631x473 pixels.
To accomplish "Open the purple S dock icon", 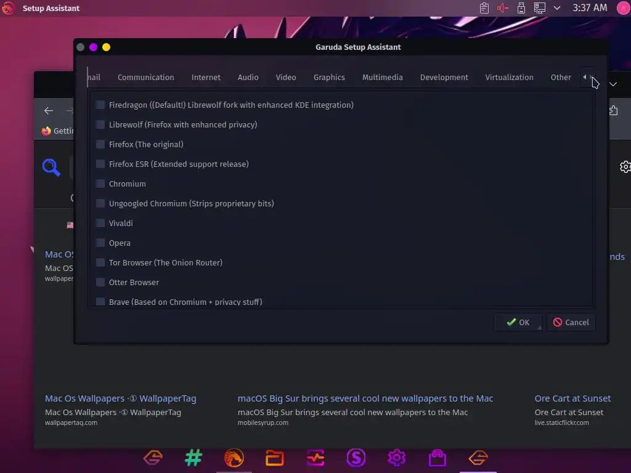I will click(356, 458).
